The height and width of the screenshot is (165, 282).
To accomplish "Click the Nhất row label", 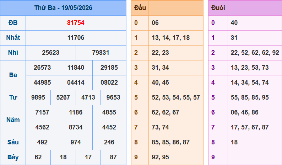I will pyautogui.click(x=13, y=38).
